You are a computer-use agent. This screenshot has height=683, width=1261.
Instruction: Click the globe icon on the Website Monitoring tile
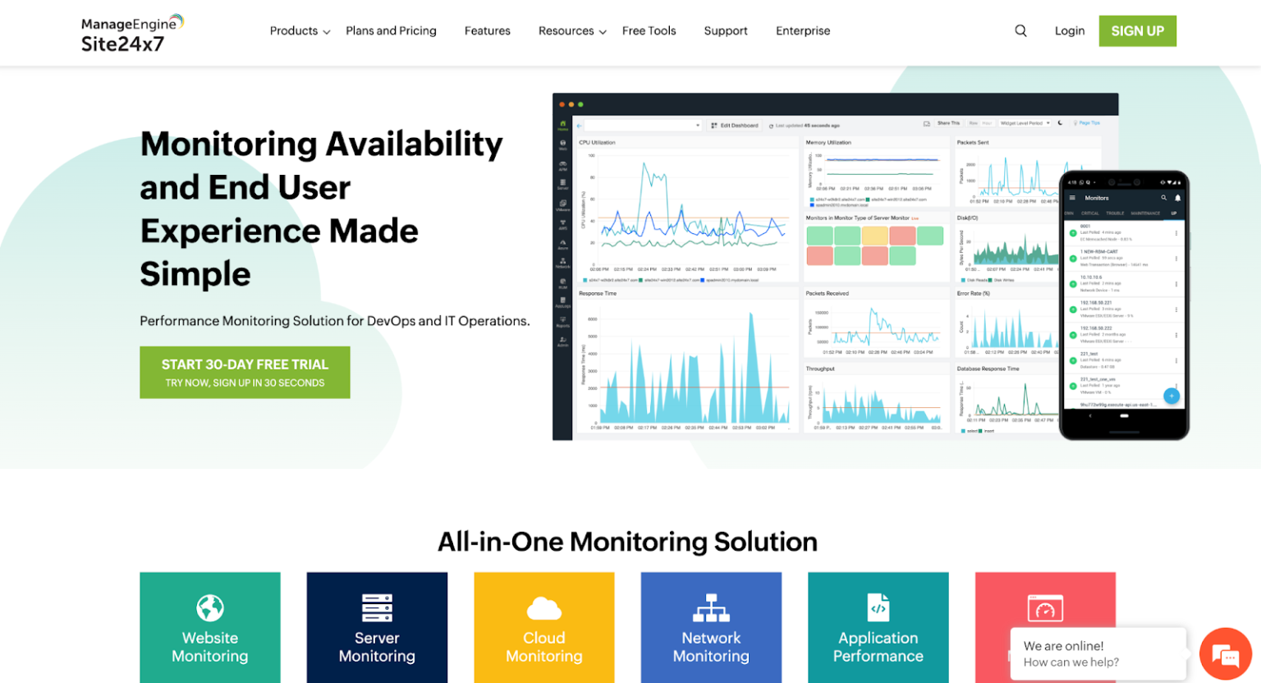click(x=210, y=609)
